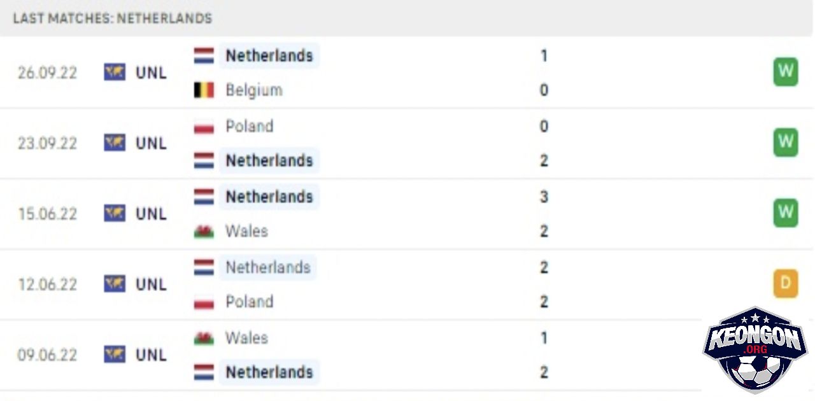Click the UNL league icon for 09.06.22

115,355
